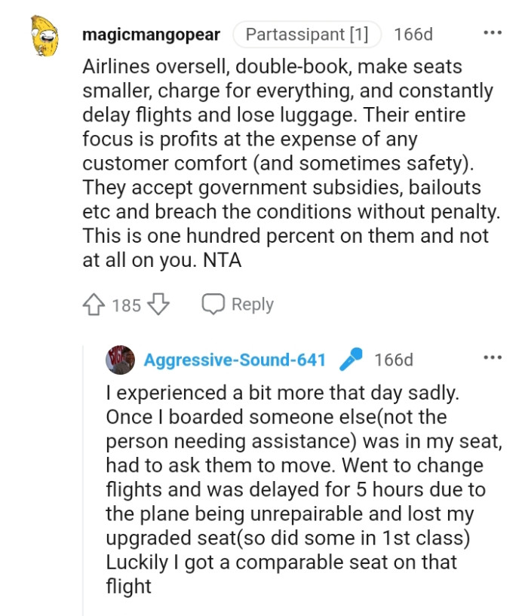Image resolution: width=528 pixels, height=616 pixels.
Task: Click the Partassipant [1] flair badge
Action: (306, 33)
